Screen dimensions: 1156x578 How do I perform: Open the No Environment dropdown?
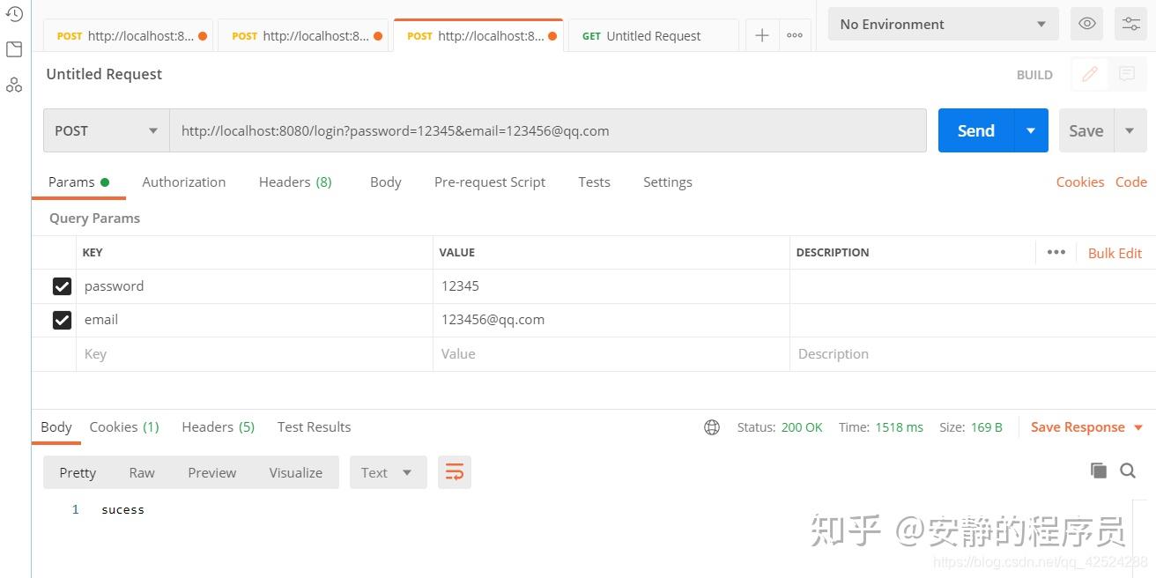coord(941,24)
